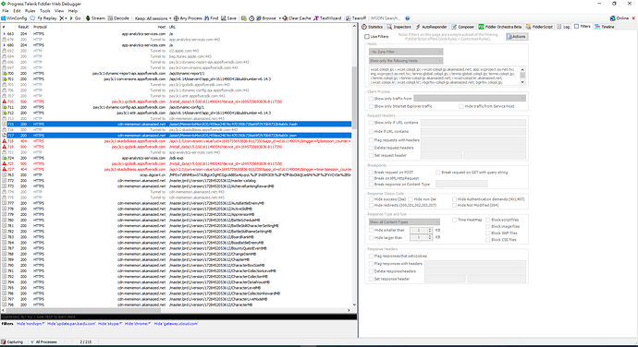Launch Browse from the toolbar
Viewport: 638px width, 347px height.
click(x=266, y=18)
